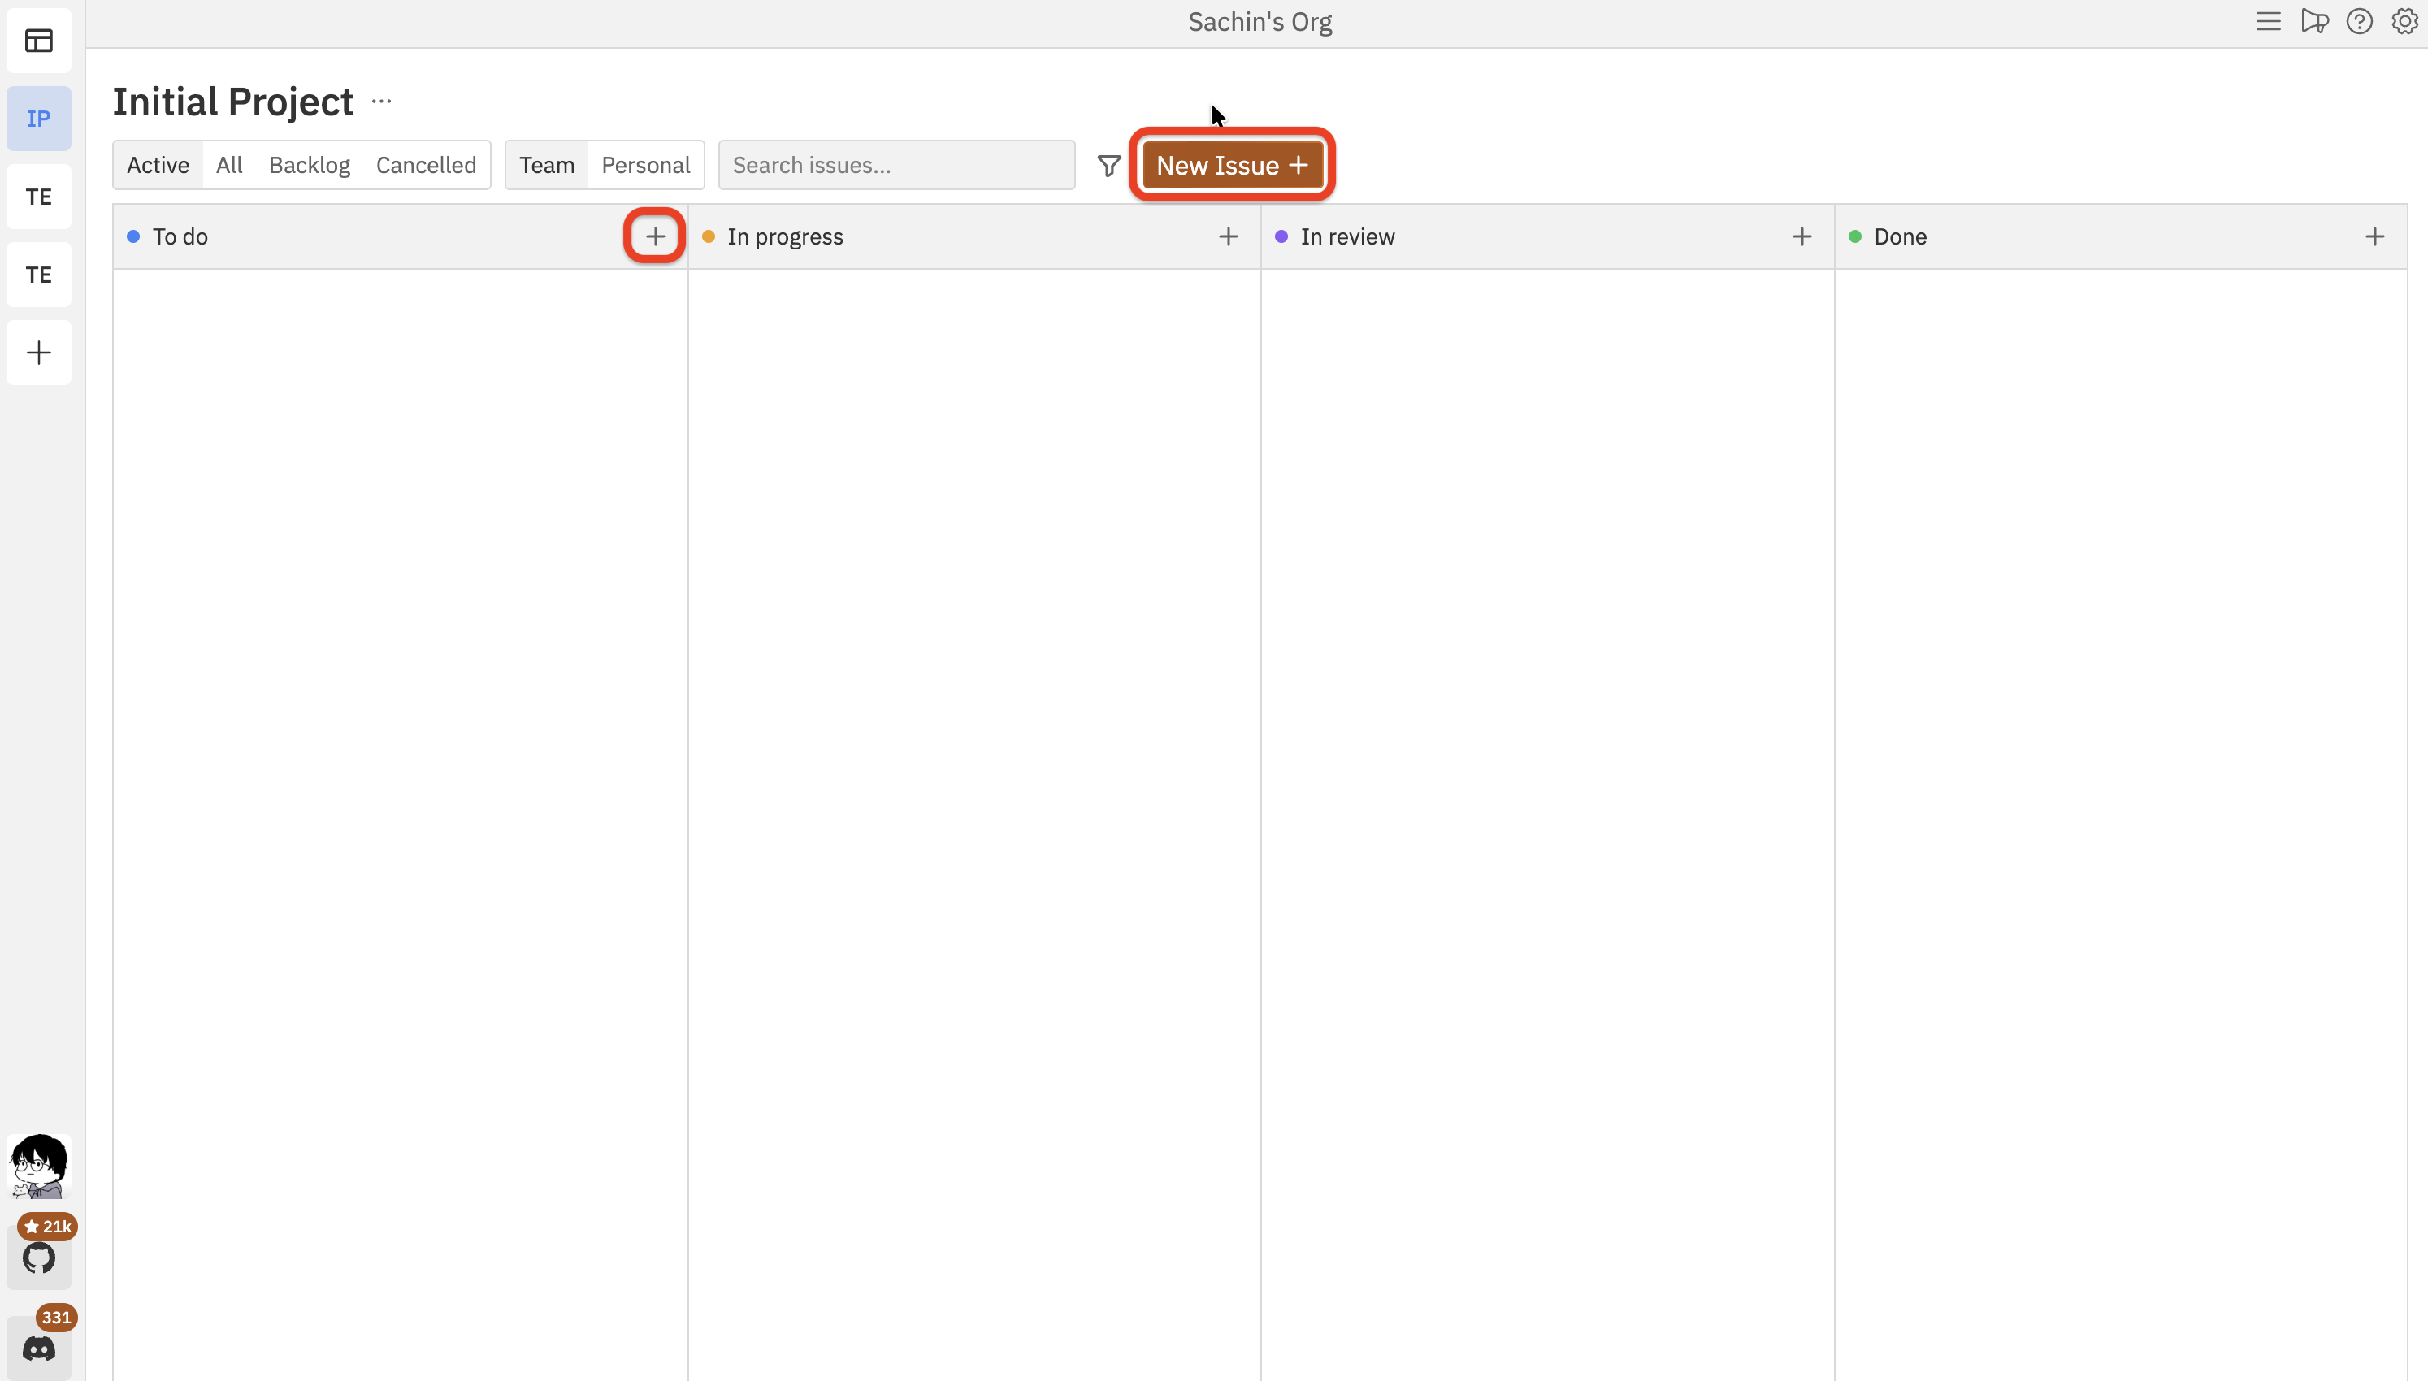Add a workspace with the sidebar plus button
Screen dimensions: 2428x1381
(39, 352)
